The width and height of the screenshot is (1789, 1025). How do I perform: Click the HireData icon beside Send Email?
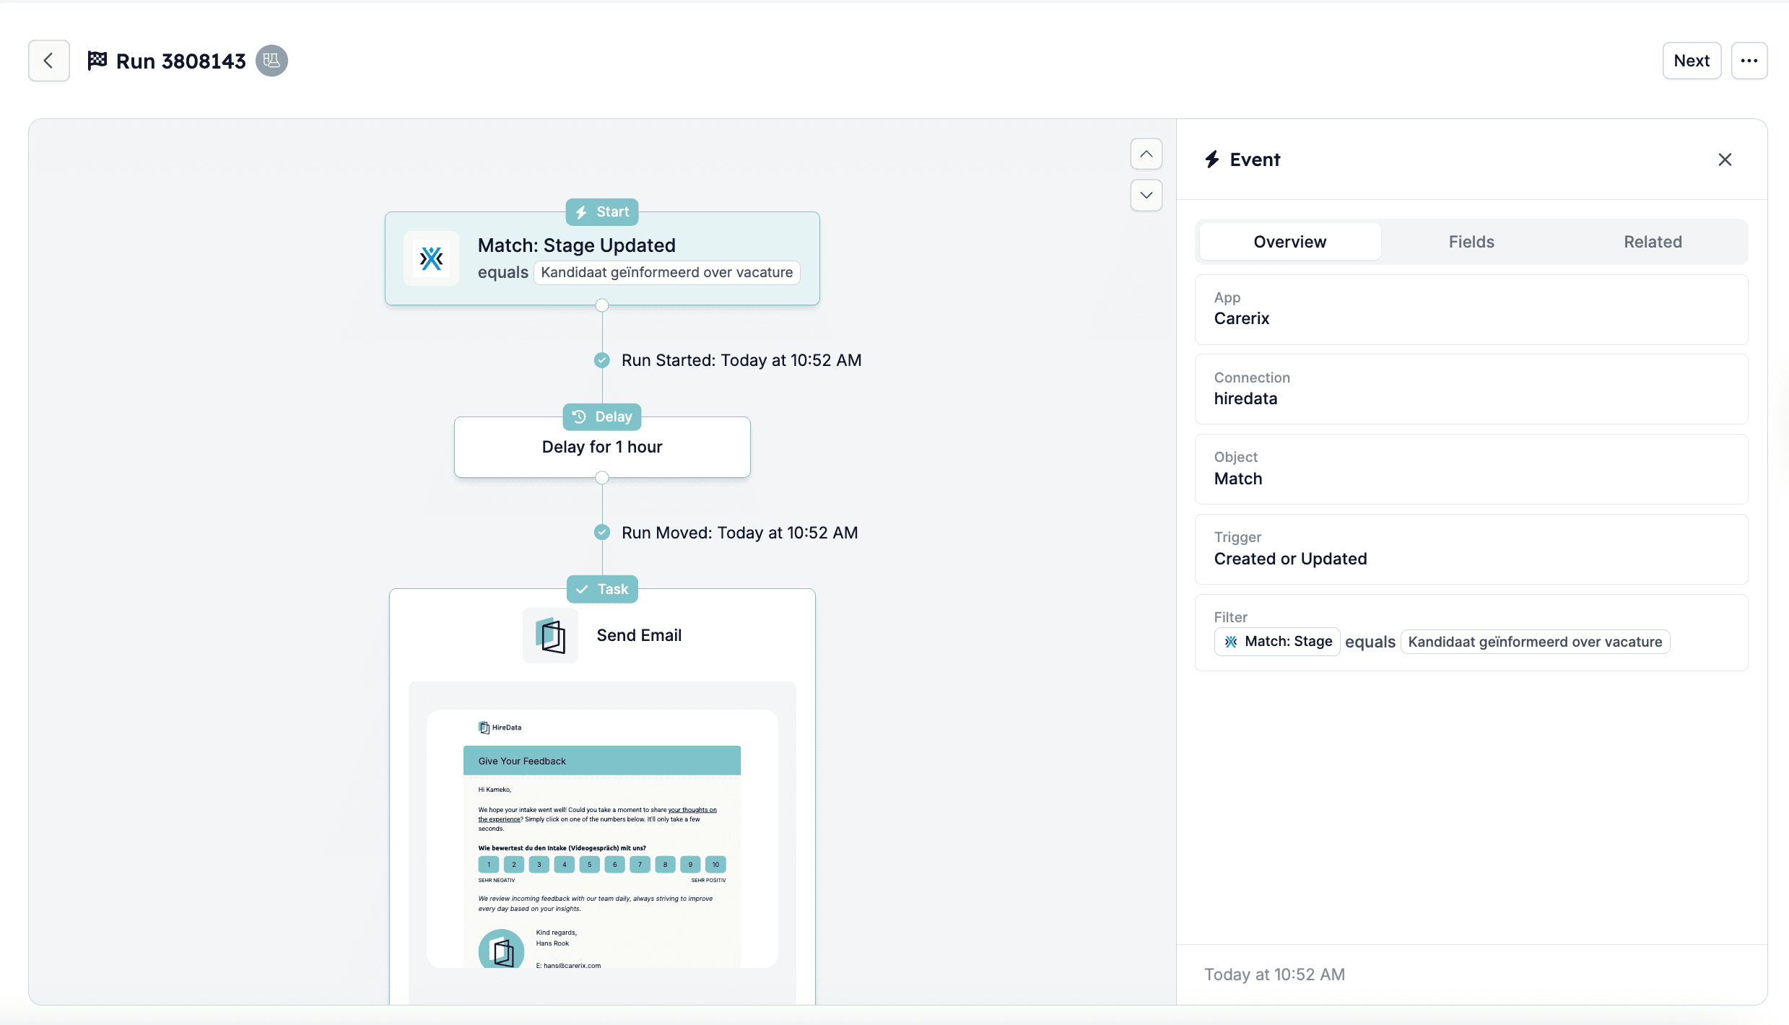point(550,635)
